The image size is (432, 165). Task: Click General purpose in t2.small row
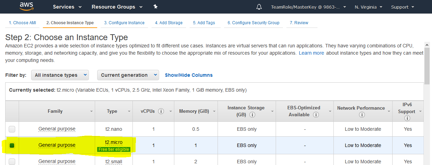tap(57, 161)
